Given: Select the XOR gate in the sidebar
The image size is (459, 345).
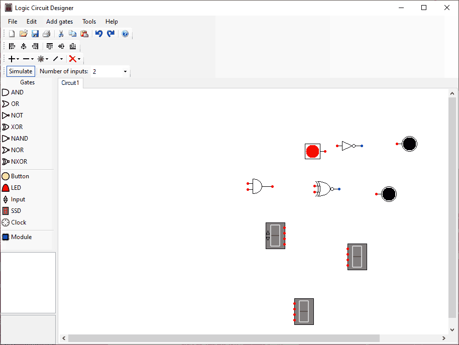Looking at the screenshot, I should (13, 127).
